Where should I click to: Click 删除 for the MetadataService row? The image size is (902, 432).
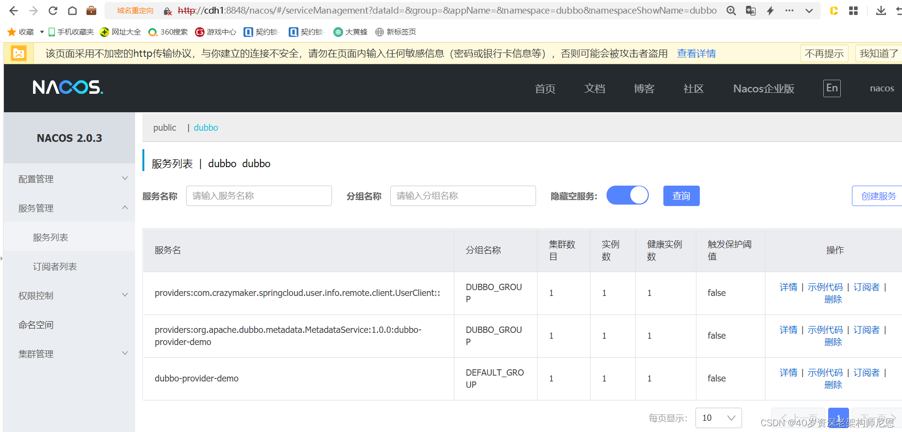tap(833, 342)
